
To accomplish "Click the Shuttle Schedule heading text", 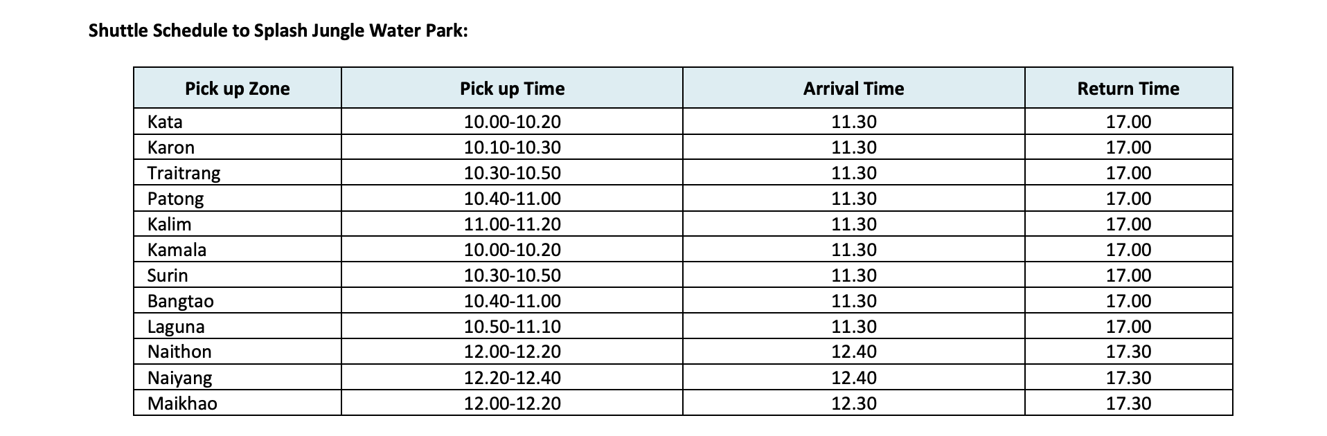I will coord(278,31).
